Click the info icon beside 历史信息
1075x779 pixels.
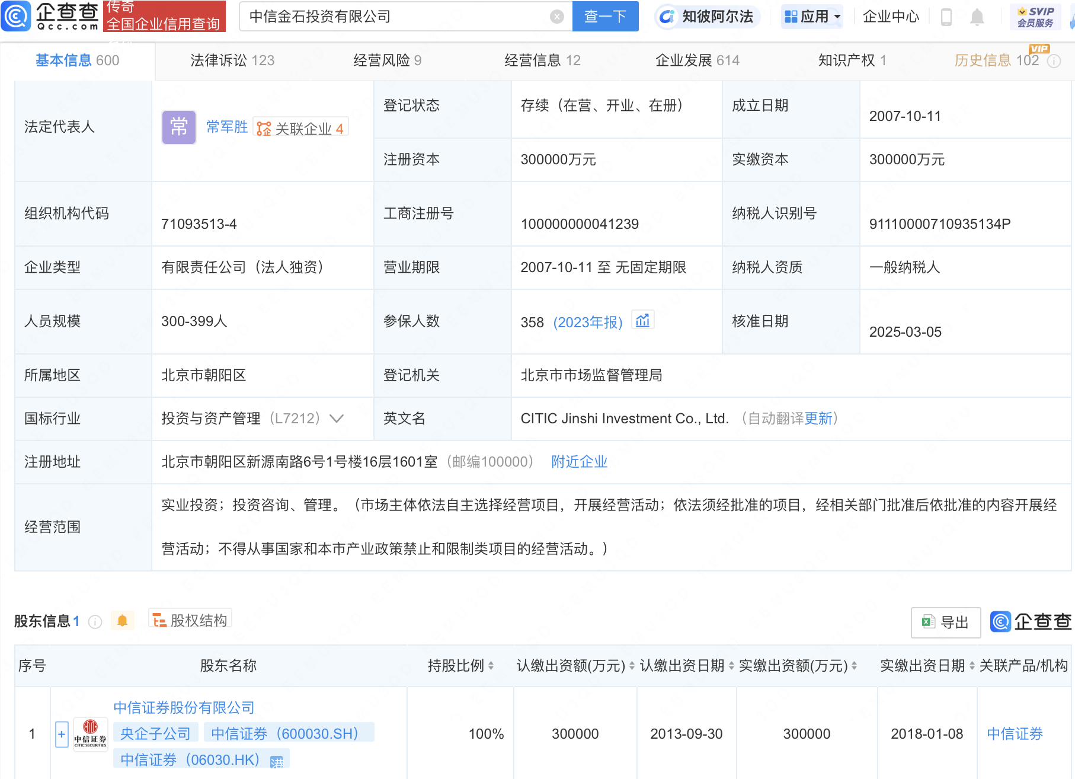pos(1054,61)
